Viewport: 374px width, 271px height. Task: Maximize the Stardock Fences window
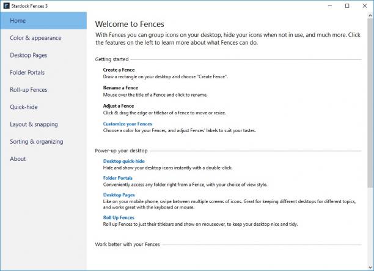point(347,6)
